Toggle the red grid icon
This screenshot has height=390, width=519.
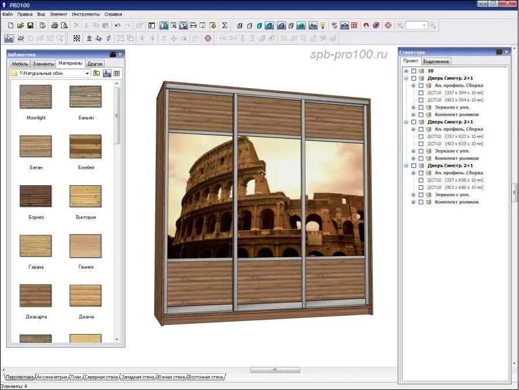tap(354, 25)
